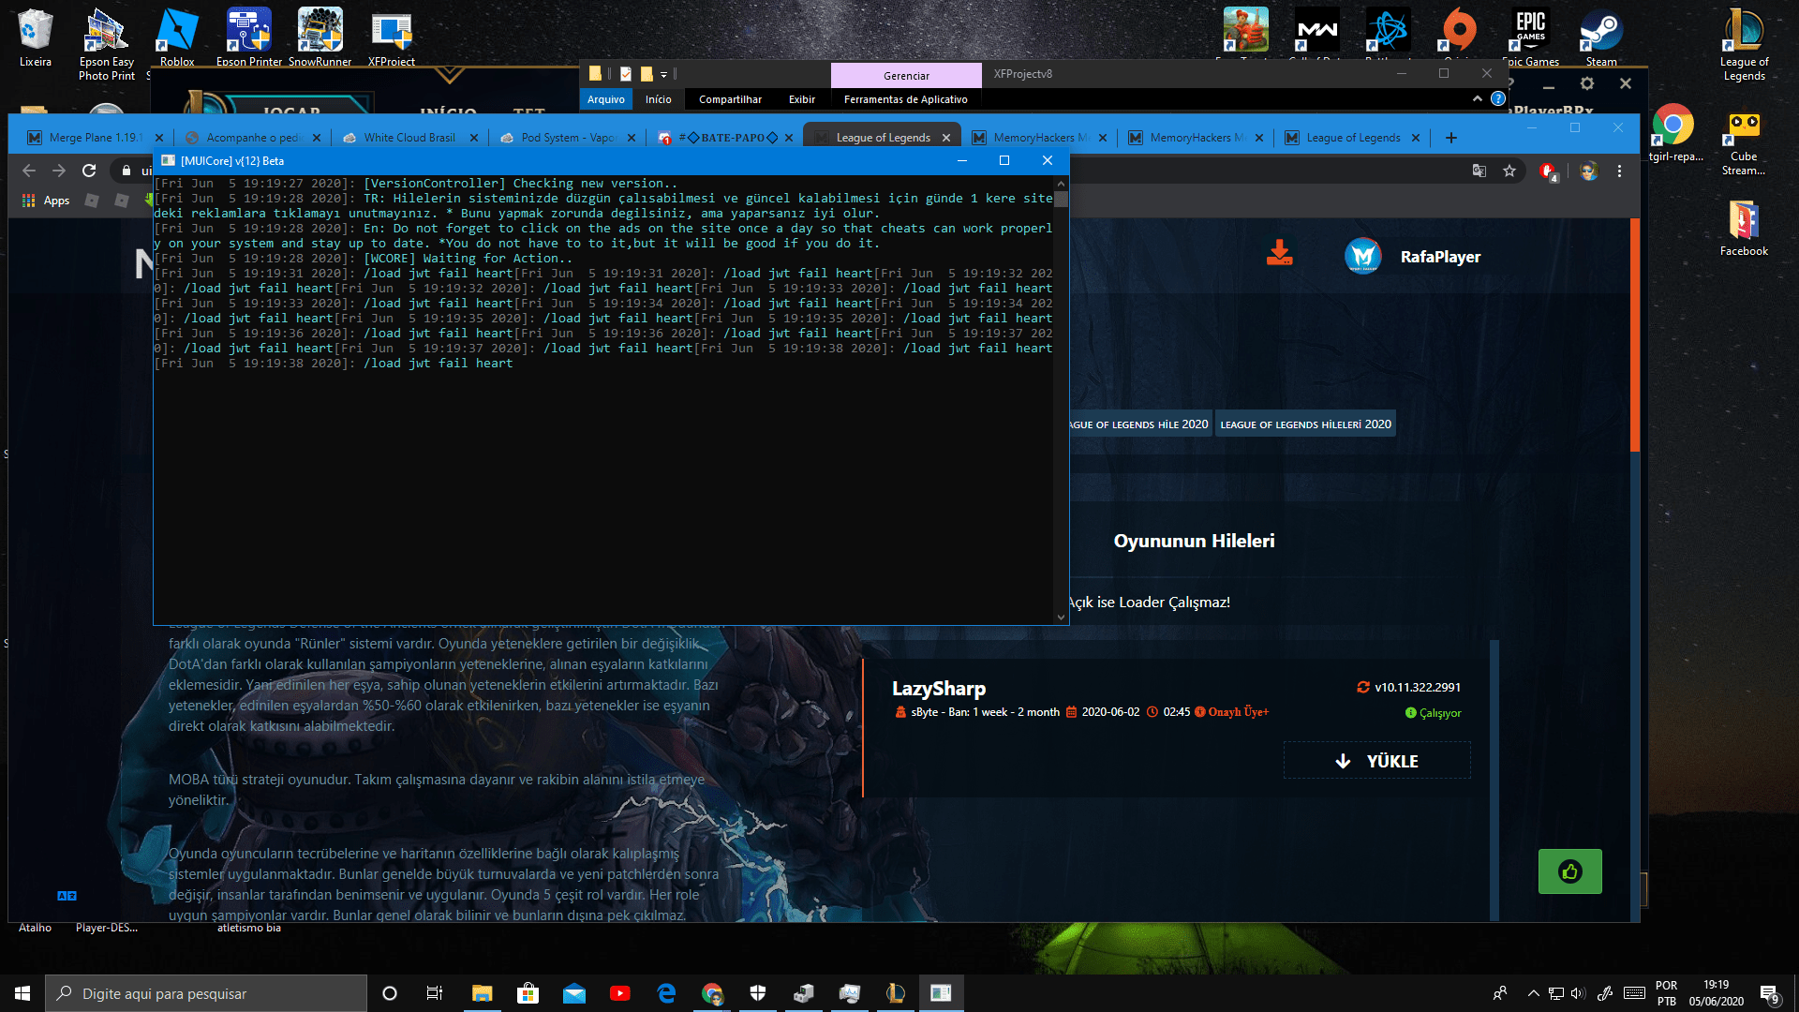Reload the page in Chrome
This screenshot has width=1799, height=1012.
point(89,171)
